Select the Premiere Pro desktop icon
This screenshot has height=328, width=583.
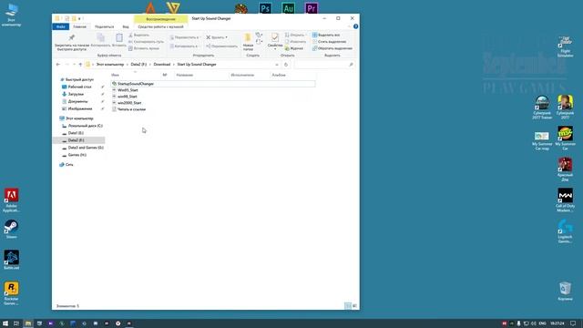[312, 8]
